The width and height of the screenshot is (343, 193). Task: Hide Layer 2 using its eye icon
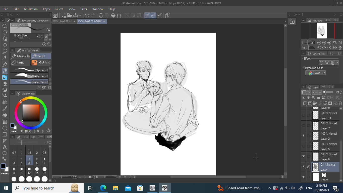pyautogui.click(x=304, y=136)
